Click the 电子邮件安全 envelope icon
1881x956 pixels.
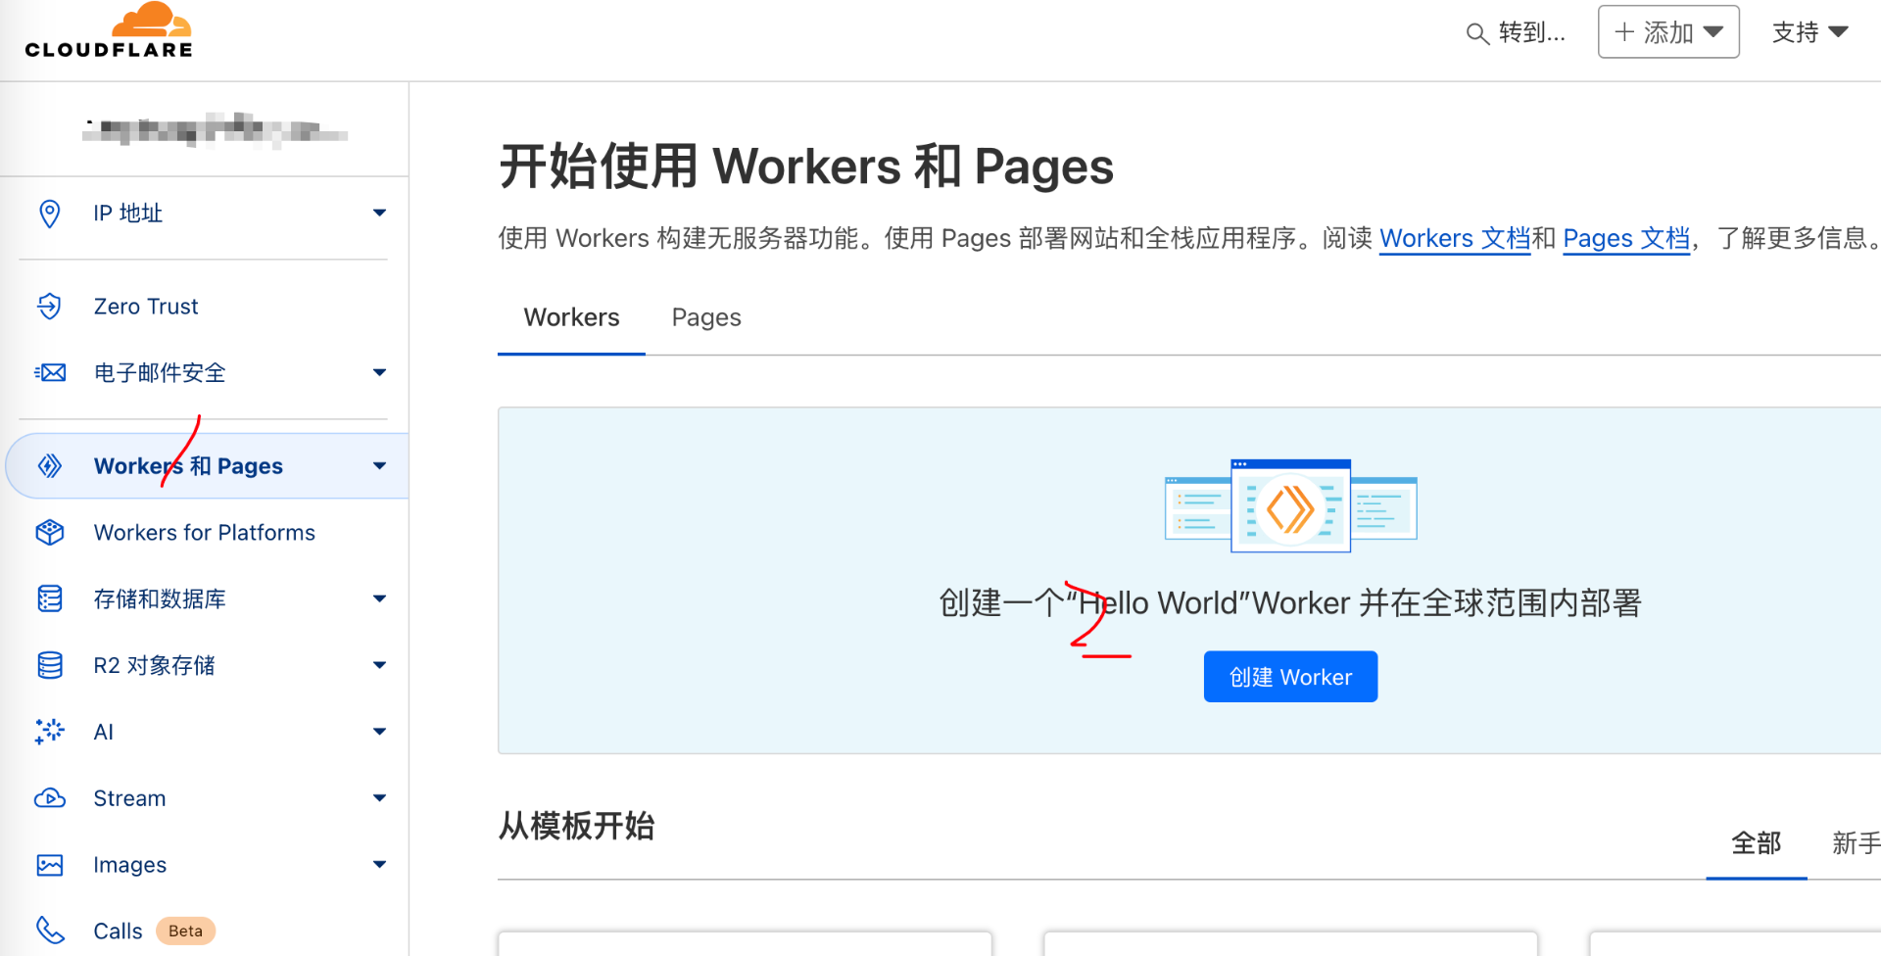pos(49,373)
